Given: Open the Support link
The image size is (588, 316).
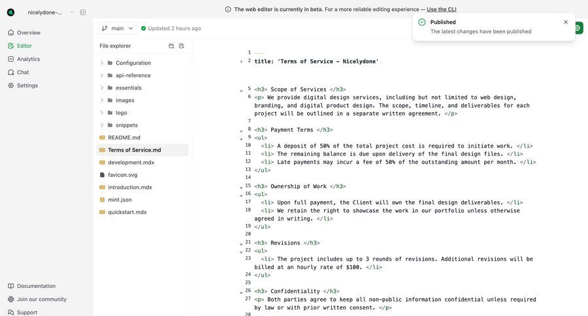Looking at the screenshot, I should 27,312.
